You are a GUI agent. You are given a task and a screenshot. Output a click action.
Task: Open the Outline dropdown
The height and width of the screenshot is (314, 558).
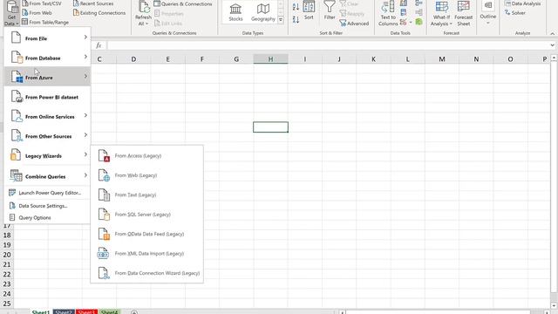click(x=488, y=13)
